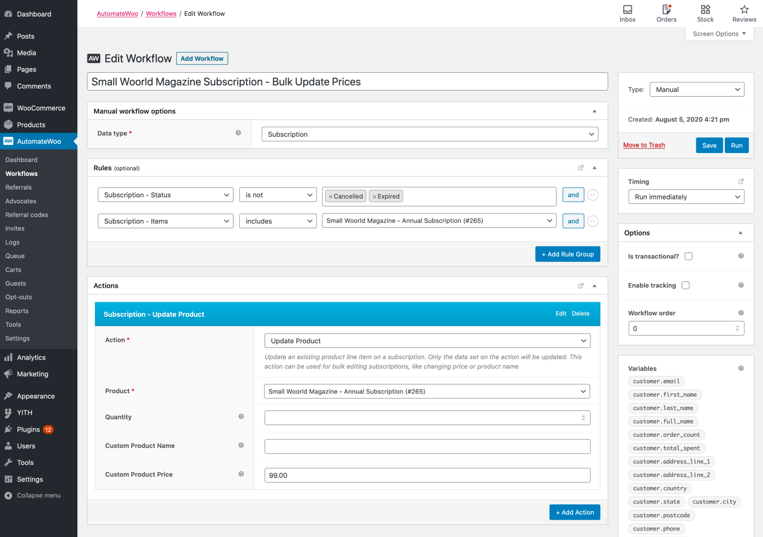Image resolution: width=763 pixels, height=537 pixels.
Task: Select the AutomateWoo AW sidebar icon
Action: pos(8,141)
